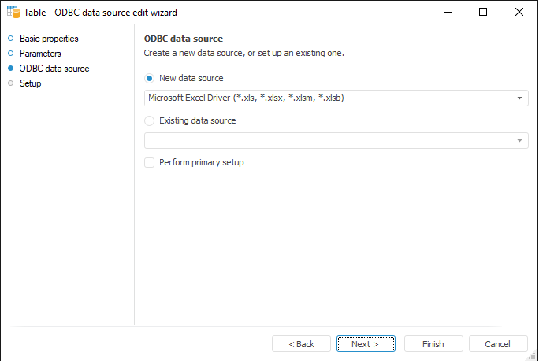Switch to the Setup wizard page
The image size is (539, 363).
31,83
